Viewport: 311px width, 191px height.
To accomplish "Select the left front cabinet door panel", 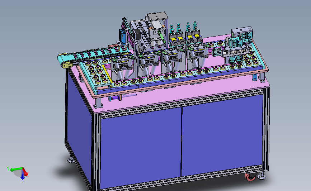I will [x=141, y=148].
